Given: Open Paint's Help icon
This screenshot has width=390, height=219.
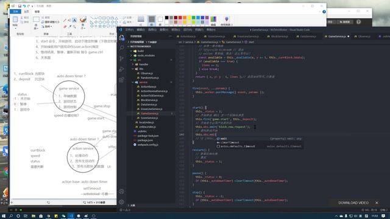Looking at the screenshot, I should [x=324, y=12].
